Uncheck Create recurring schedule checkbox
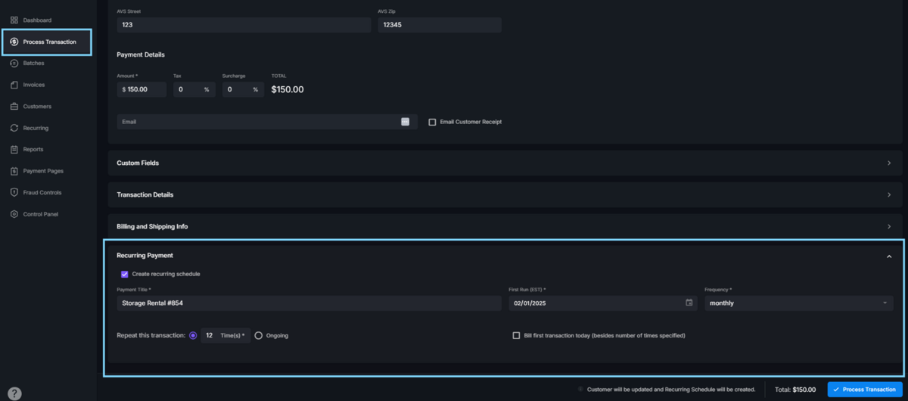Screen dimensions: 908x401 click(124, 274)
